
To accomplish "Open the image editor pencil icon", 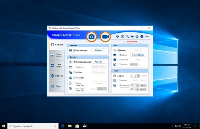I will (123, 37).
